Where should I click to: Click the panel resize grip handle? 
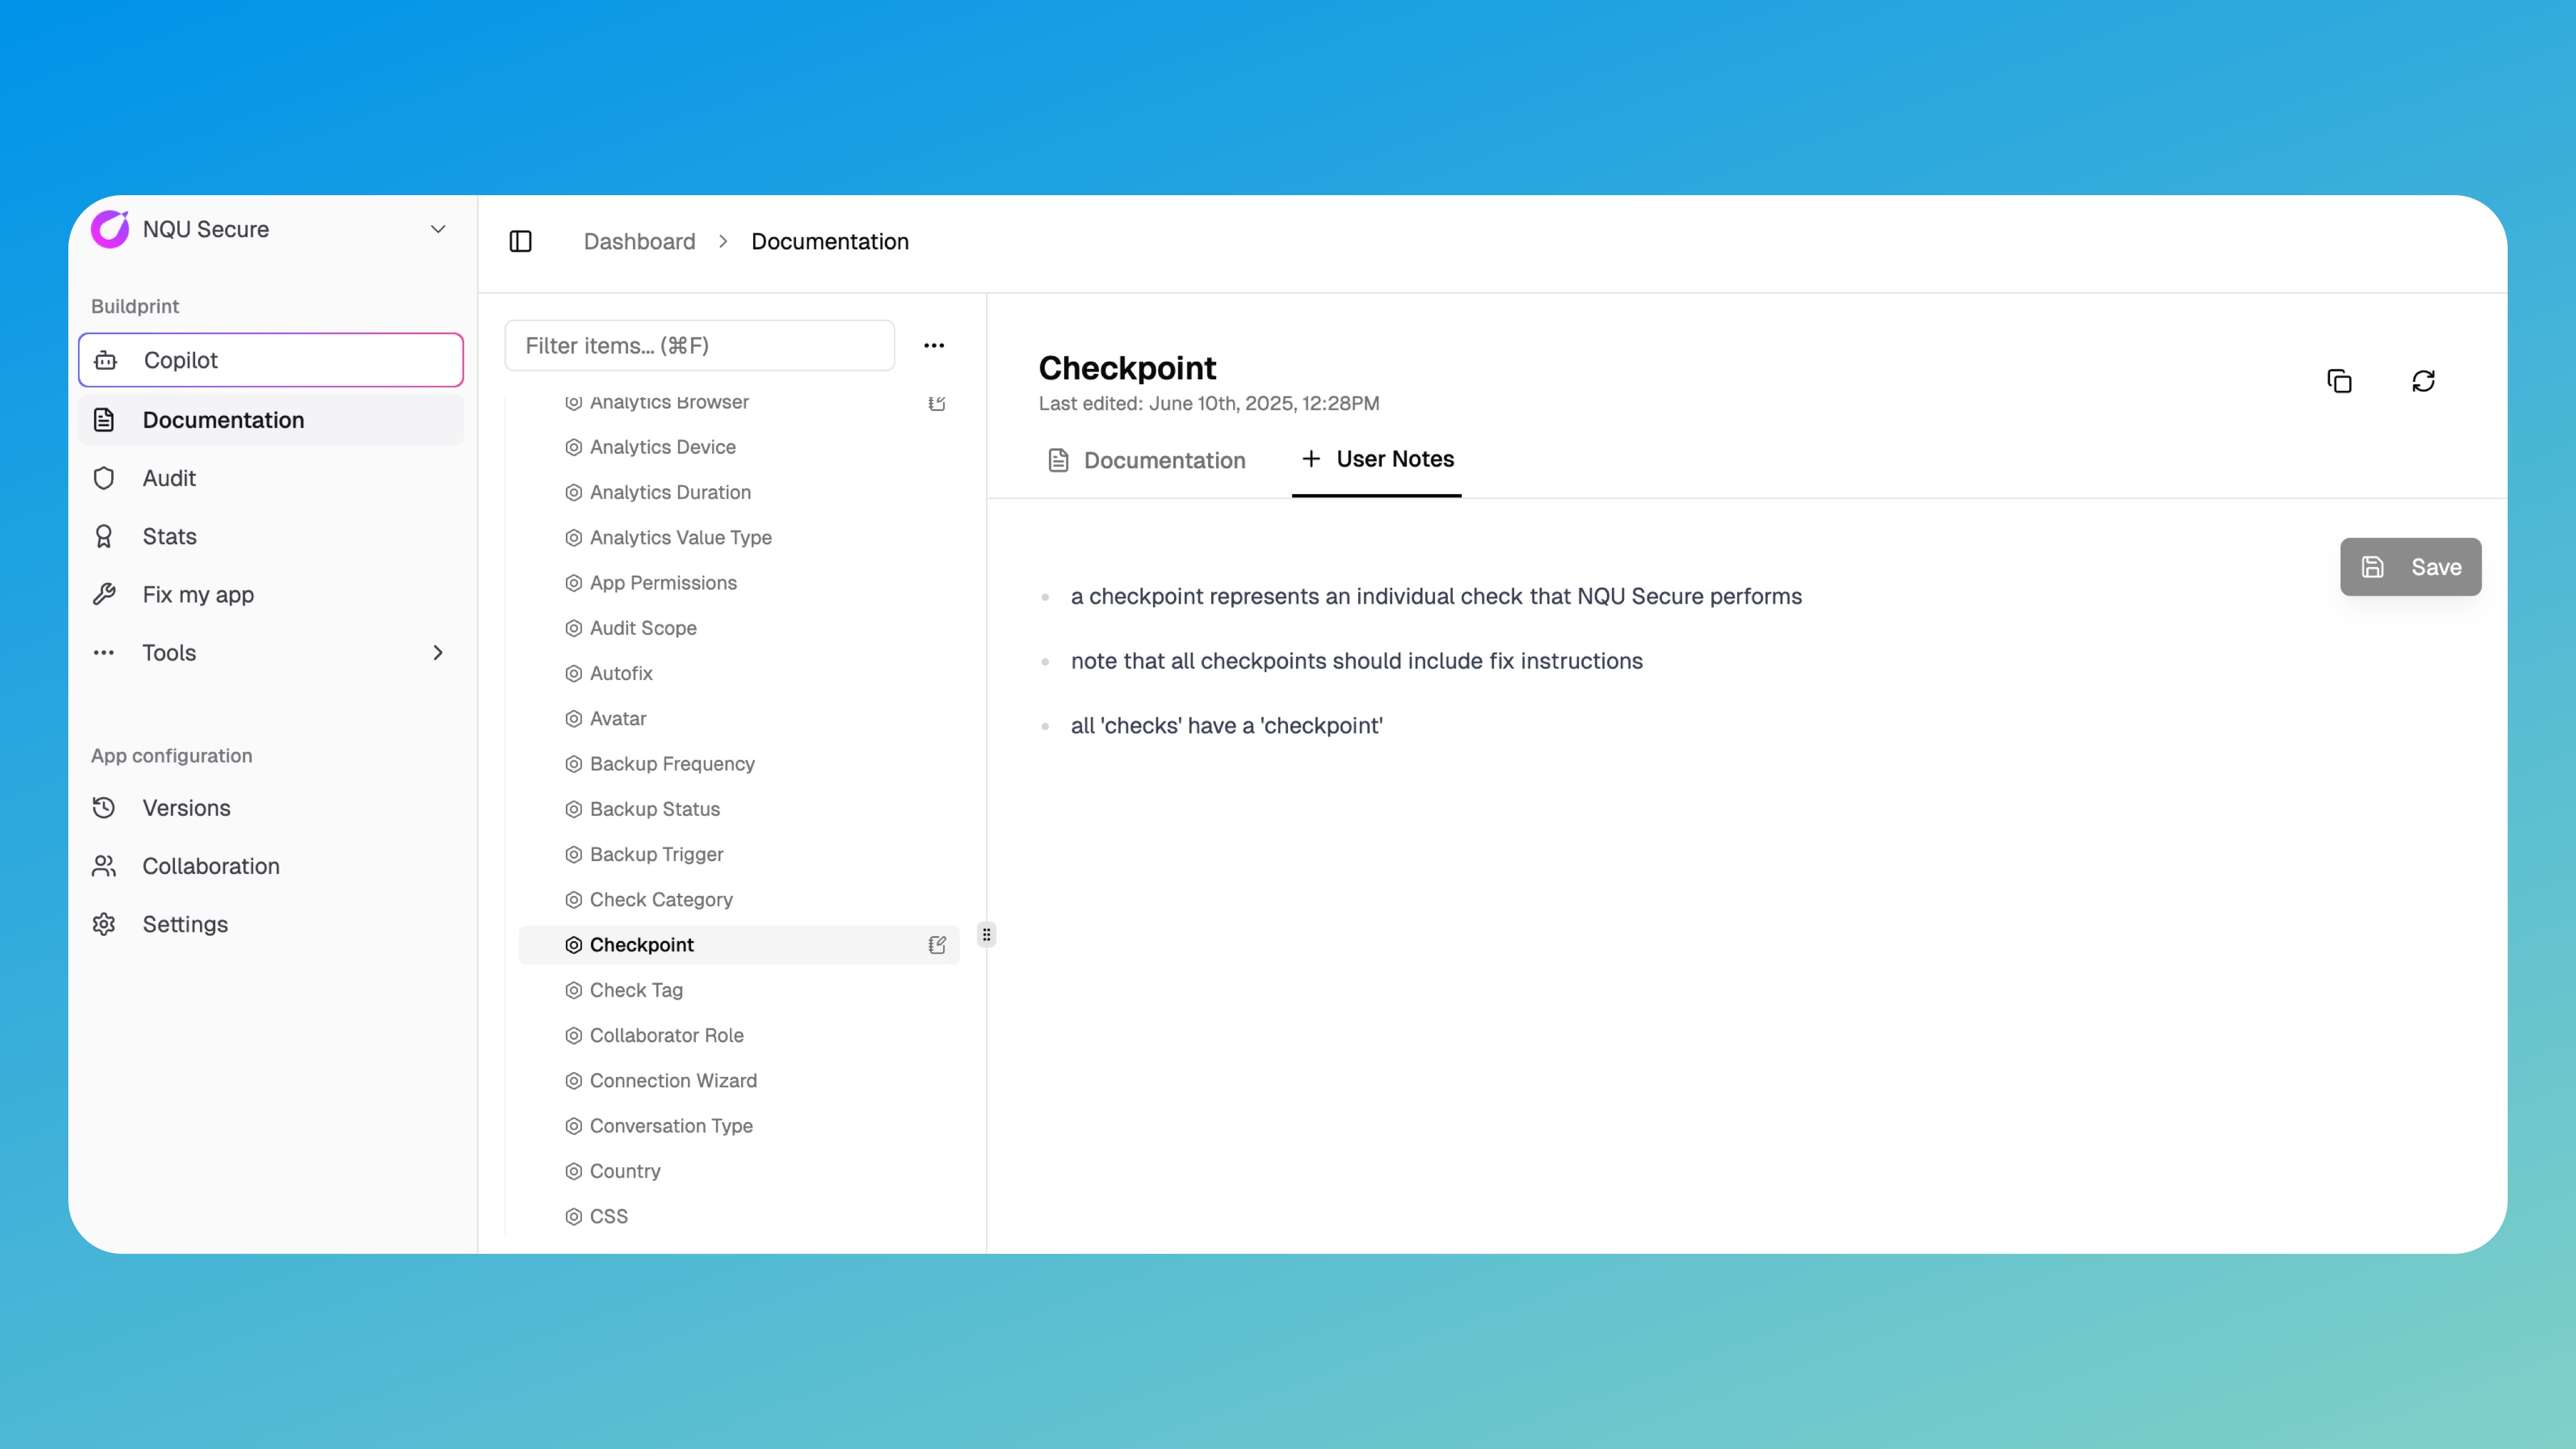[x=986, y=934]
